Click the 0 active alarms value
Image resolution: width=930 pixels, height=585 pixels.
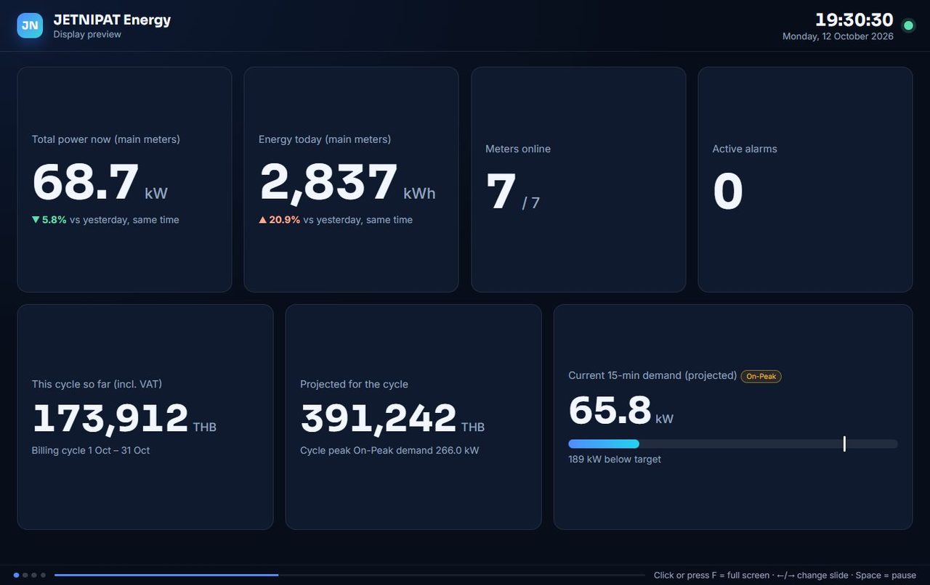728,192
